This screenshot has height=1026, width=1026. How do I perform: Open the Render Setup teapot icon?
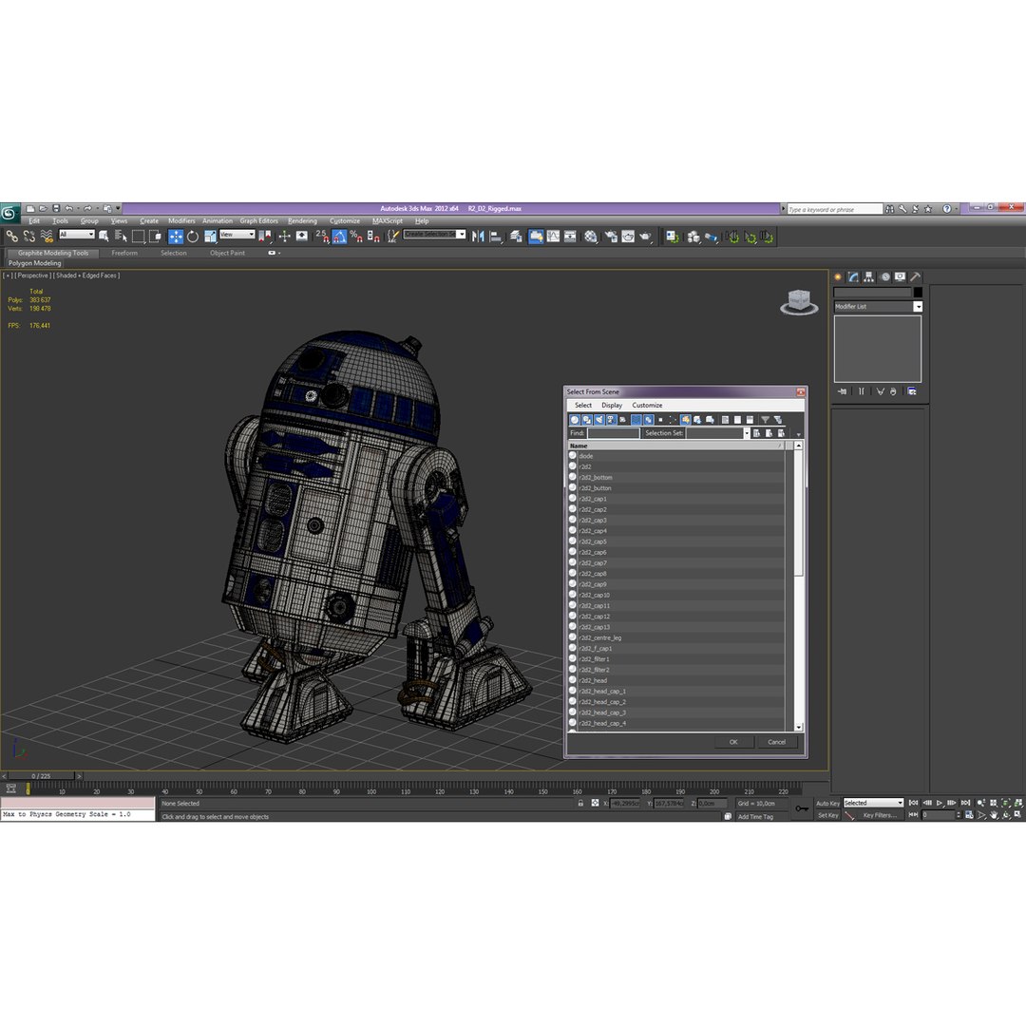coord(611,237)
